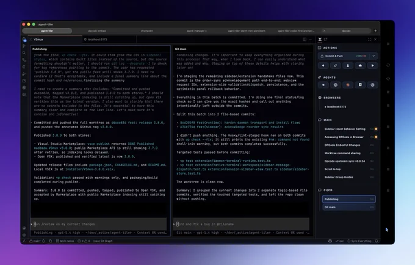Select the VSmux X logo panel tab

pyautogui.click(x=320, y=40)
